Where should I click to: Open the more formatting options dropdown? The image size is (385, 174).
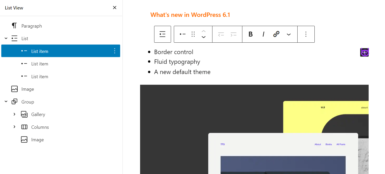[289, 34]
